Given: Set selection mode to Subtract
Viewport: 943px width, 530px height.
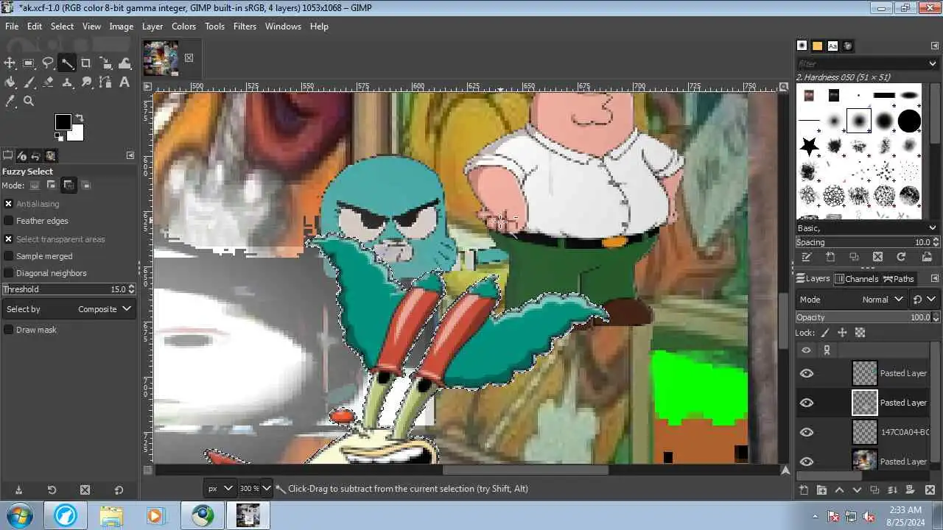Looking at the screenshot, I should [69, 185].
